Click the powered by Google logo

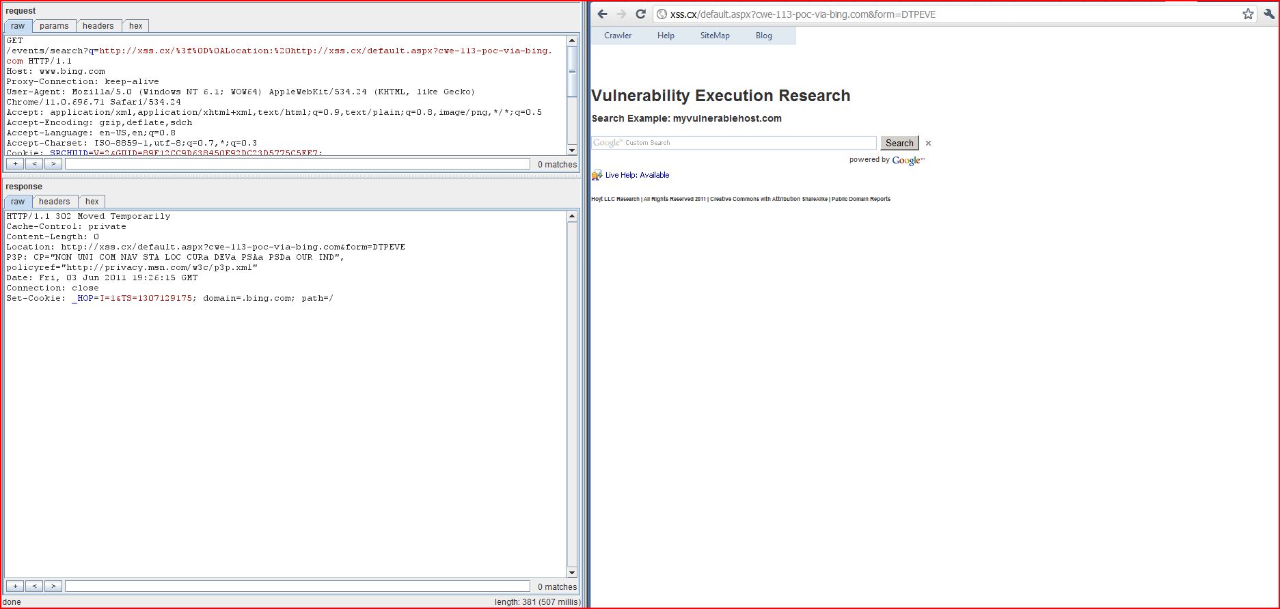click(x=908, y=161)
